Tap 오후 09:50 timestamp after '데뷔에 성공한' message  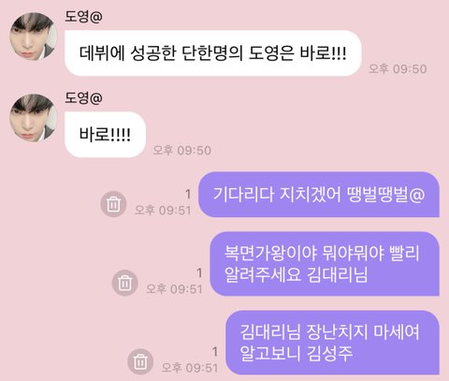pos(398,68)
